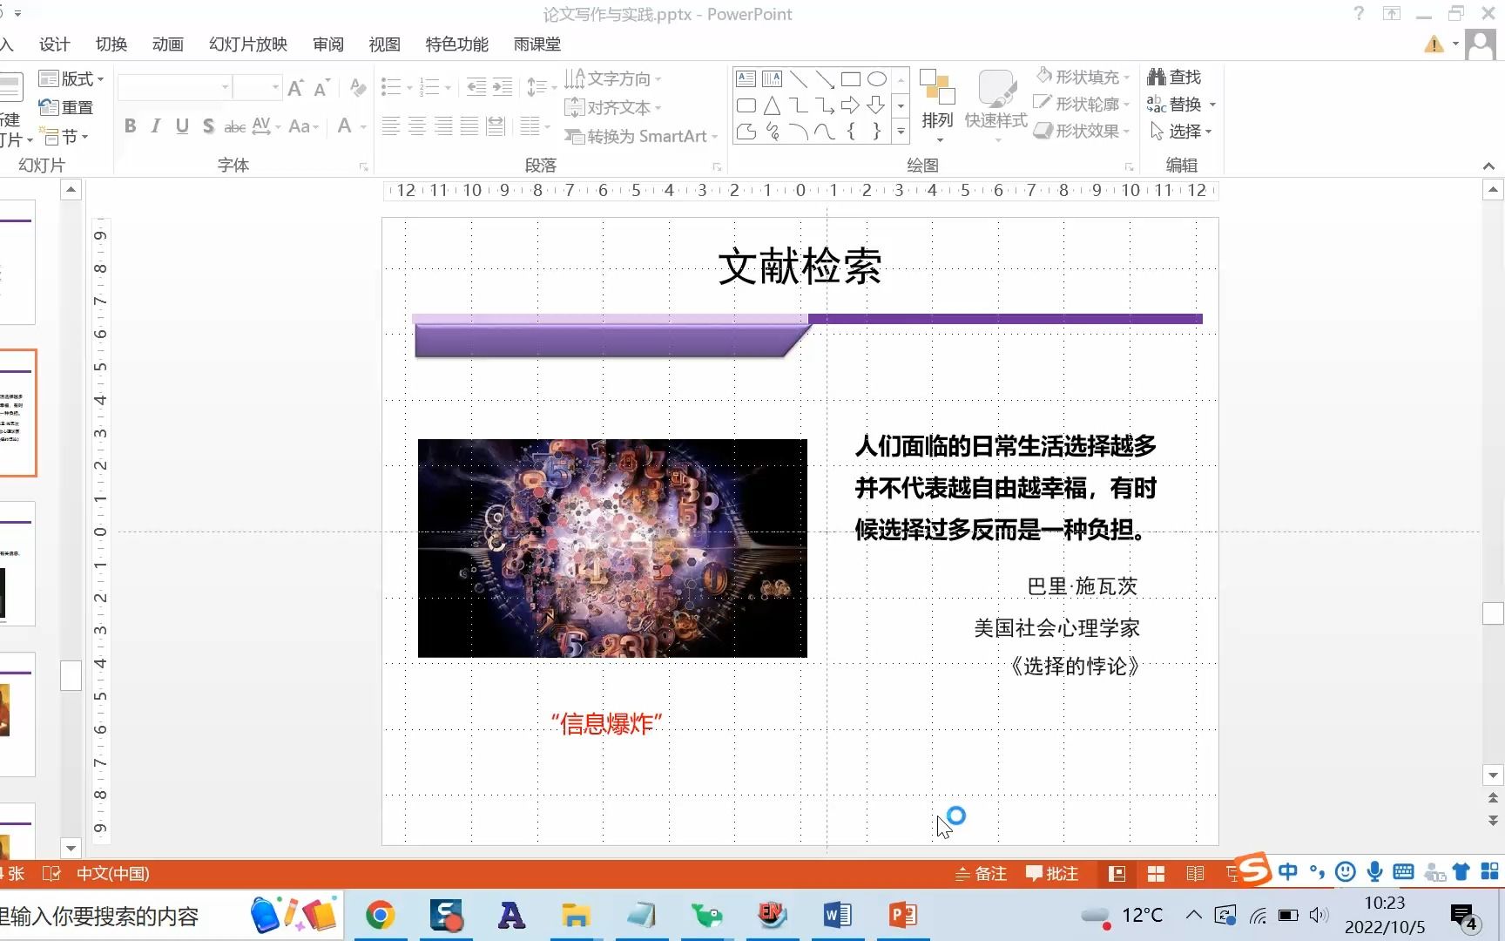This screenshot has height=941, width=1505.
Task: Select the Arrow line shape
Action: point(825,79)
